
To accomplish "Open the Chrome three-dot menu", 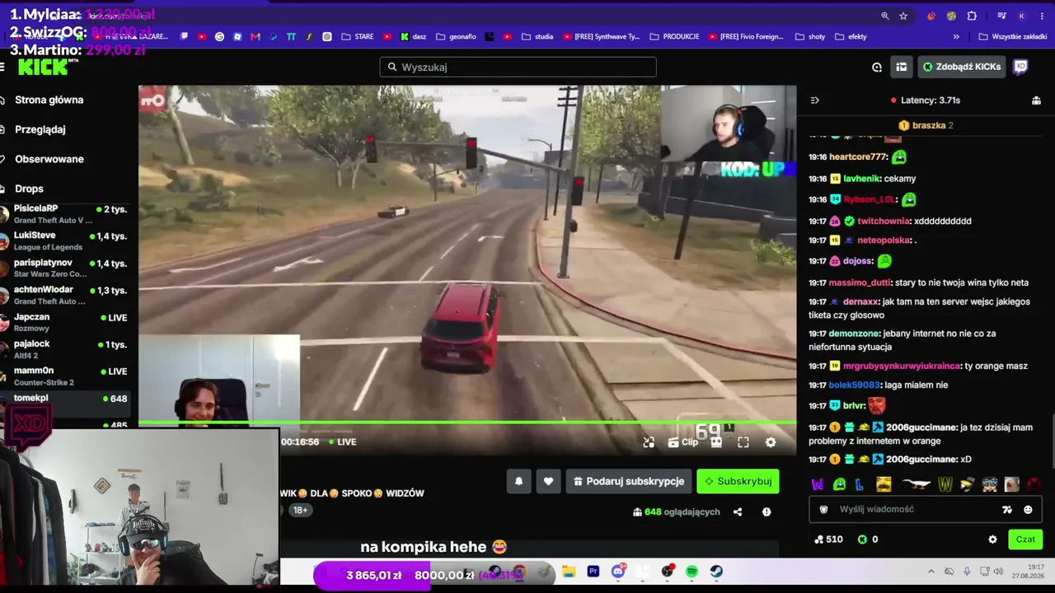I will [1041, 16].
